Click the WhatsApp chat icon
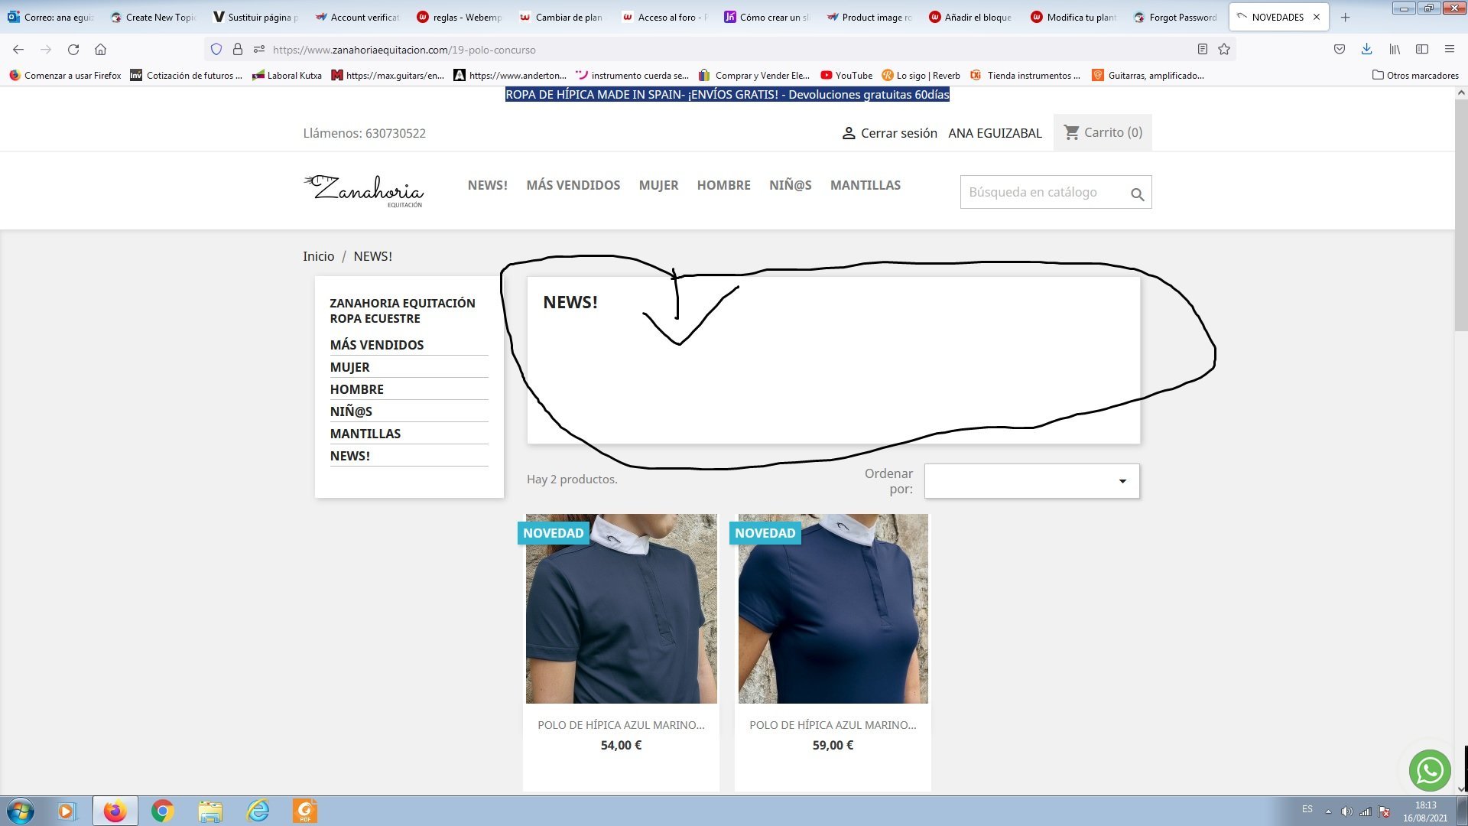1468x826 pixels. pyautogui.click(x=1430, y=770)
